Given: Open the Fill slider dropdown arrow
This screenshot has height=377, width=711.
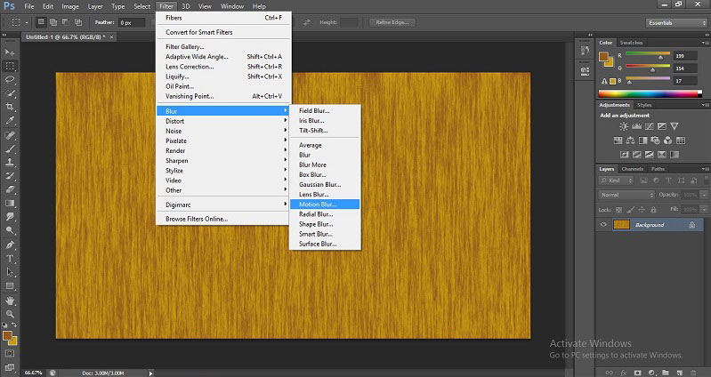Looking at the screenshot, I should (x=704, y=210).
